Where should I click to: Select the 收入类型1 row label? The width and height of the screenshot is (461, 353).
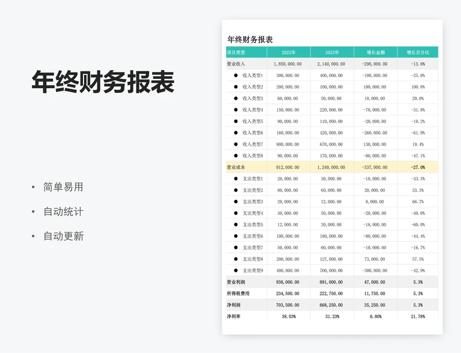(x=252, y=75)
